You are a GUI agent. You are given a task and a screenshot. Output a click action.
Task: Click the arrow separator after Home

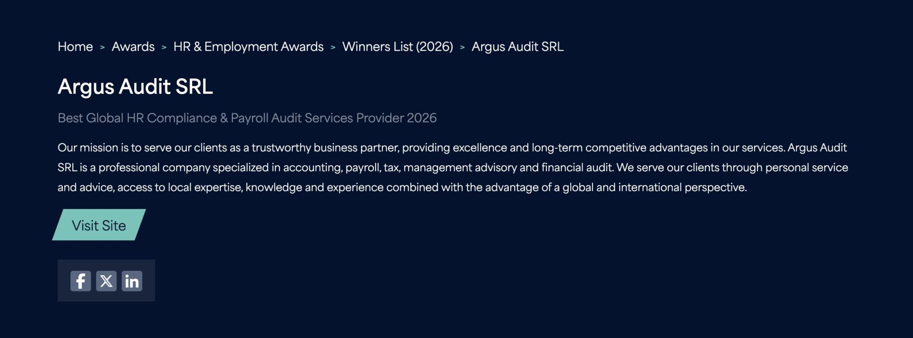click(102, 47)
